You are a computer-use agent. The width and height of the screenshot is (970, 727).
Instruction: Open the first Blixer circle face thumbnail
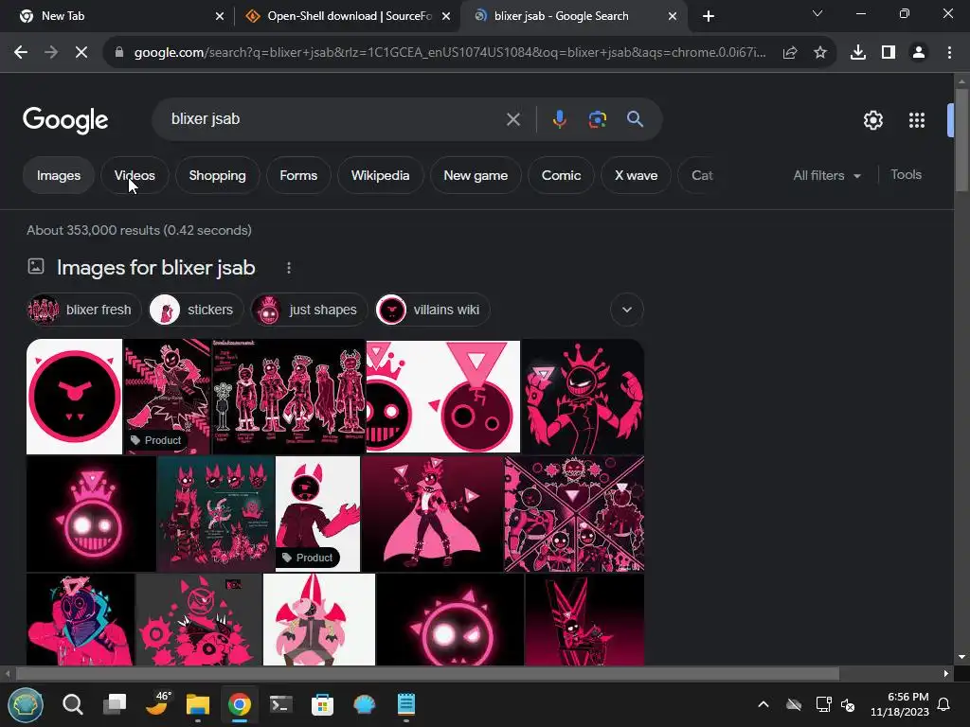74,397
